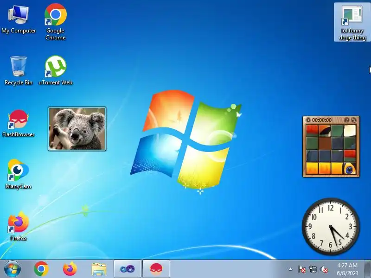Launch Chrome from the taskbar
Image resolution: width=371 pixels, height=278 pixels.
click(x=41, y=269)
